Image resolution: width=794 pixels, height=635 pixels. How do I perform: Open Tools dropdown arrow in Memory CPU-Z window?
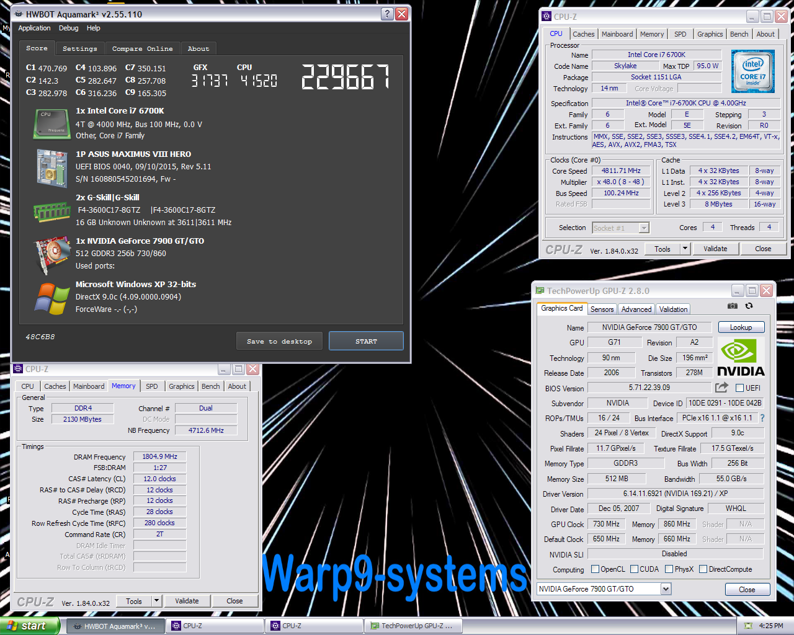point(156,601)
